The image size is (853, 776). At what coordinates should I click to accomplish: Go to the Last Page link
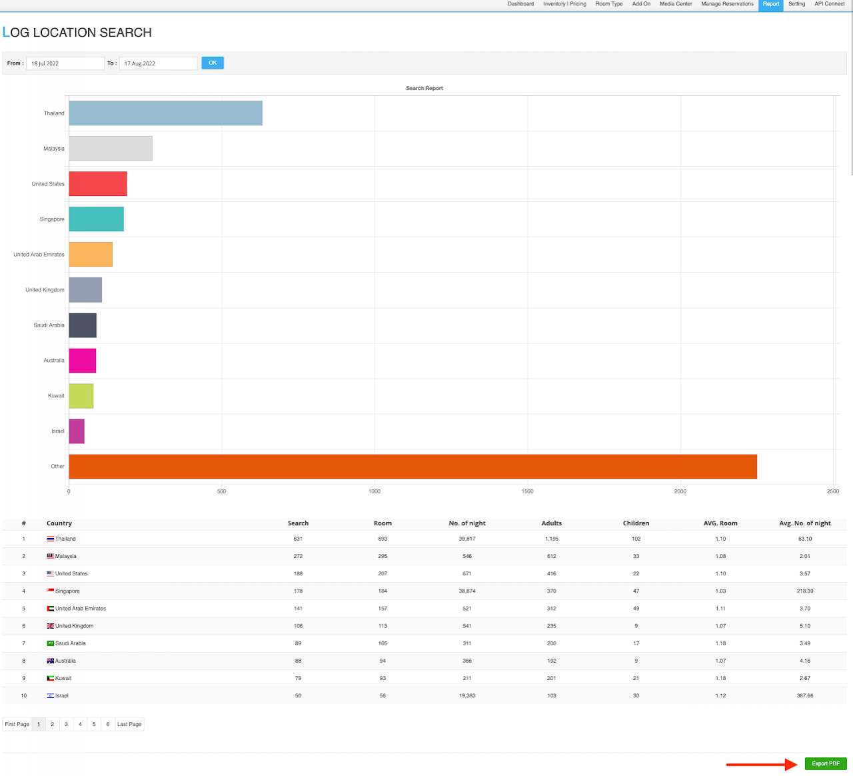coord(129,724)
